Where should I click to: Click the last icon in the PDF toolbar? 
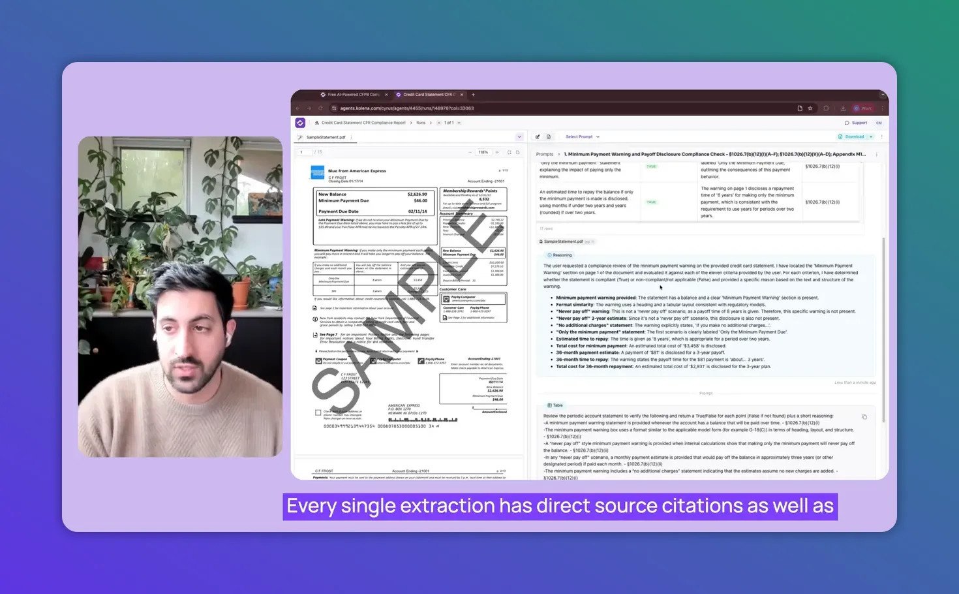518,152
